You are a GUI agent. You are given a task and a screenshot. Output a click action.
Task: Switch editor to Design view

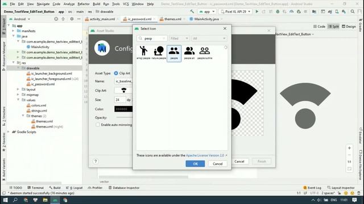(x=349, y=27)
